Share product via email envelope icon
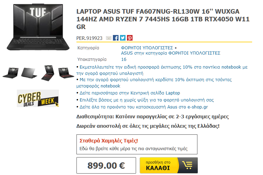The height and width of the screenshot is (175, 263). (x=109, y=38)
